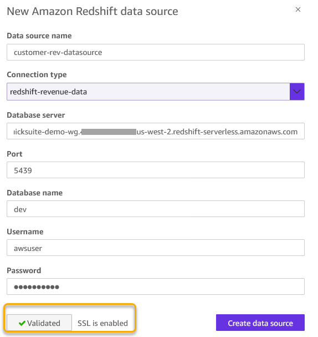Click the Database server label
This screenshot has width=318, height=337.
[36, 115]
